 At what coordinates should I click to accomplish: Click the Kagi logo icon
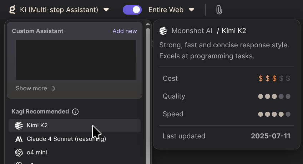[x=12, y=10]
